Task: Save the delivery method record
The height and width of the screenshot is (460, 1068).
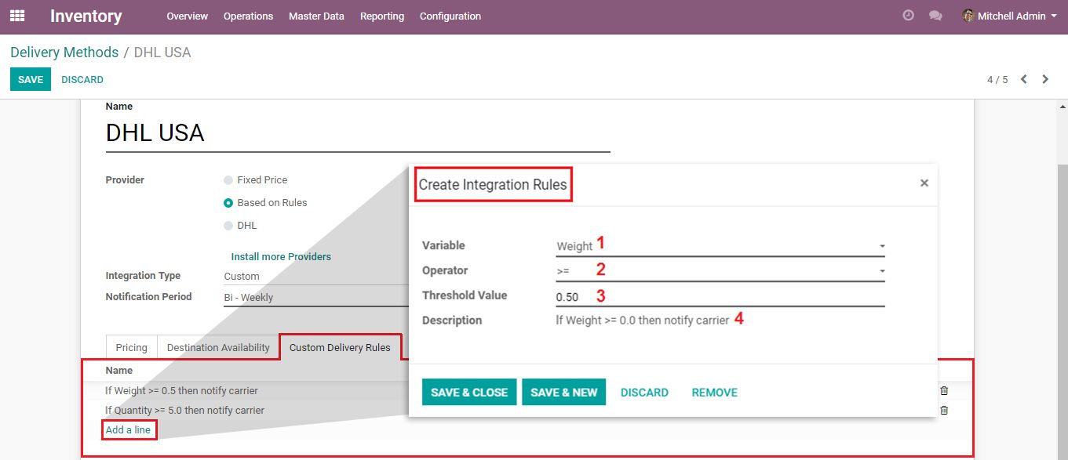Action: click(31, 80)
